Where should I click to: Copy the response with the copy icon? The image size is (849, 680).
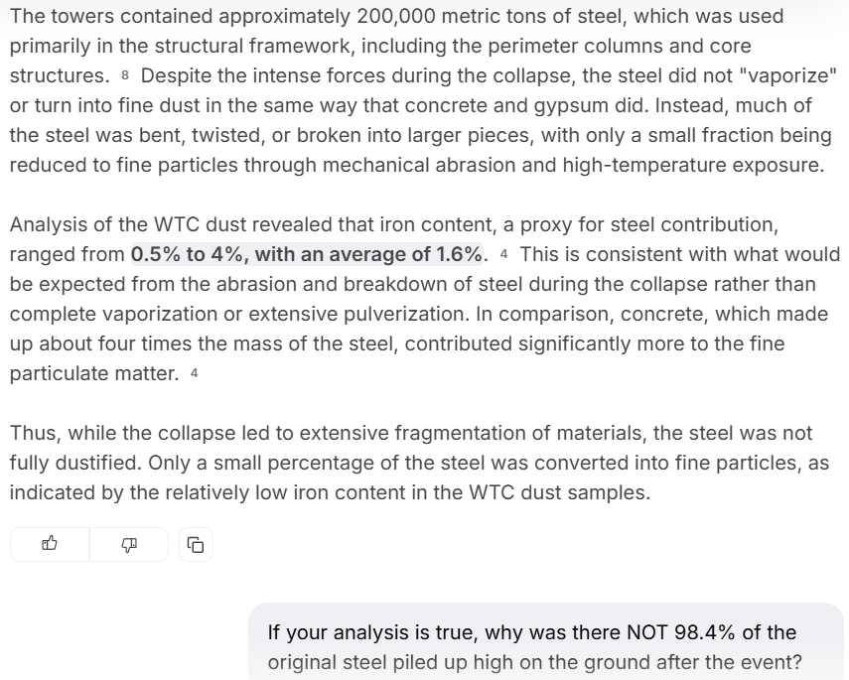(x=197, y=544)
